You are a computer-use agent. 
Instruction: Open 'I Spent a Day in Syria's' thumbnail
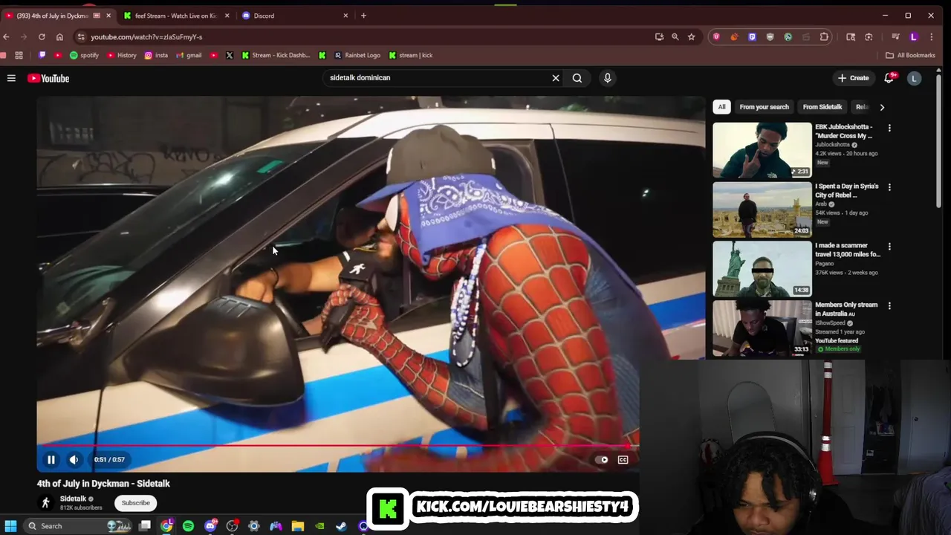[762, 210]
